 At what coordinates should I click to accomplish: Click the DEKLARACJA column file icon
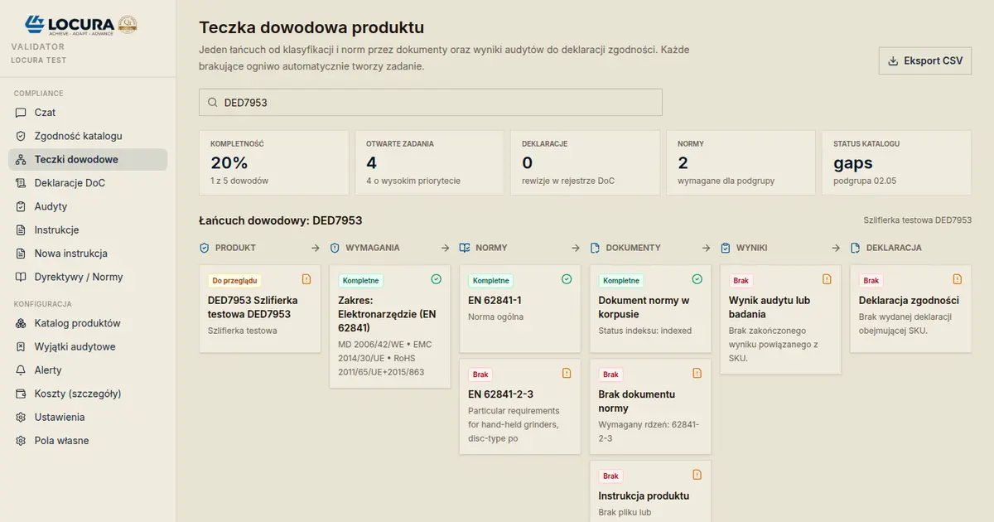pos(856,248)
